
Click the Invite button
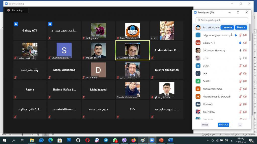(x=205, y=125)
